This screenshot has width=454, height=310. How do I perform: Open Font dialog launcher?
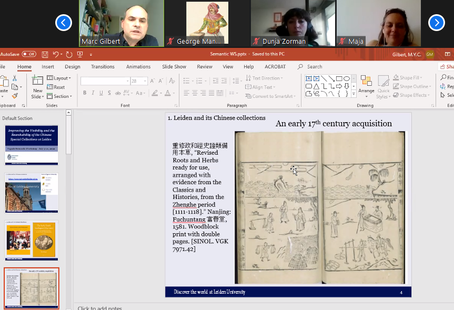tap(176, 106)
